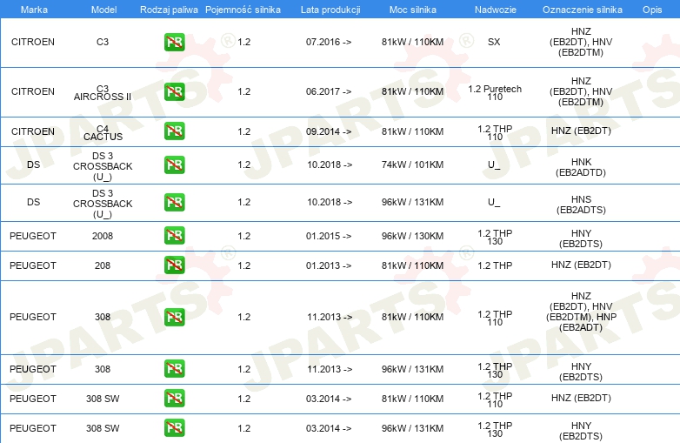Select the 01.2015 production date cell
Image resolution: width=680 pixels, height=443 pixels.
(329, 235)
